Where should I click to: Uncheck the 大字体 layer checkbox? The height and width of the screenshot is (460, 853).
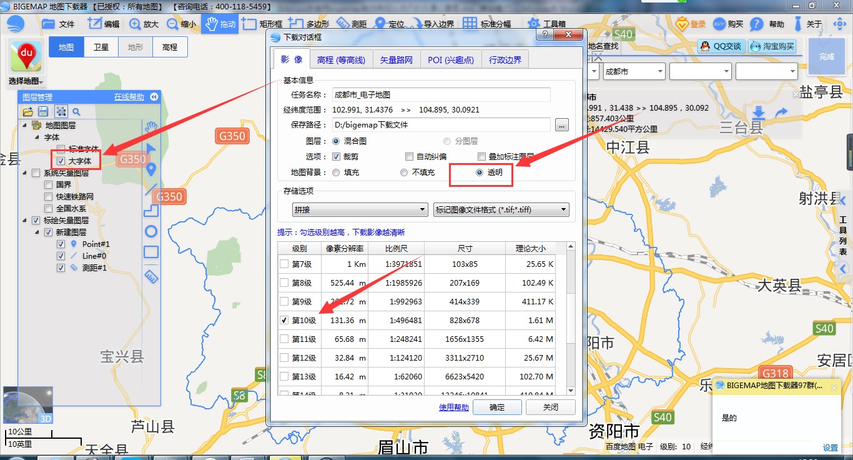pyautogui.click(x=61, y=161)
